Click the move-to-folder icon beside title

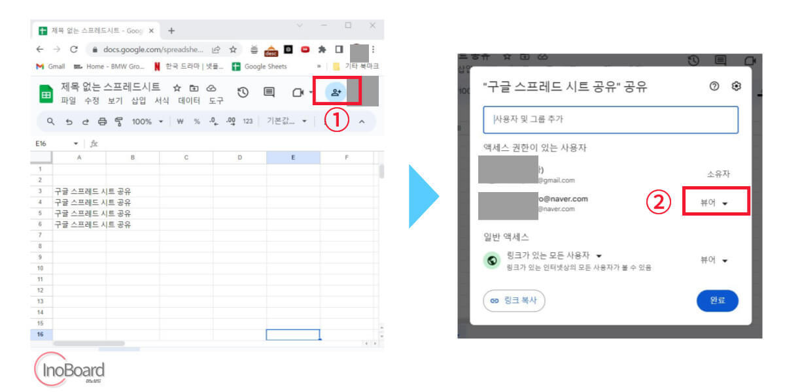tap(194, 88)
